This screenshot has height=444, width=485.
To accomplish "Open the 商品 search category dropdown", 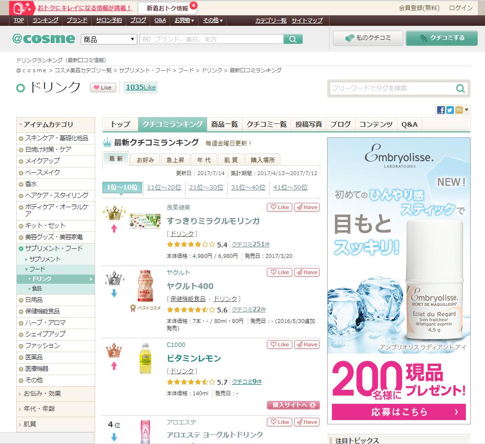I will (x=109, y=39).
